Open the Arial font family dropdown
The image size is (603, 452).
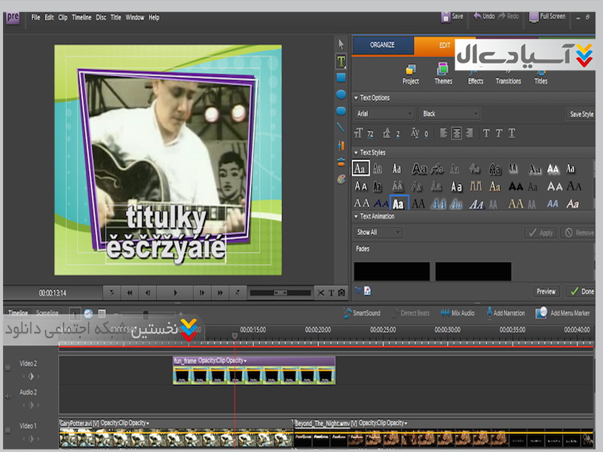click(384, 114)
